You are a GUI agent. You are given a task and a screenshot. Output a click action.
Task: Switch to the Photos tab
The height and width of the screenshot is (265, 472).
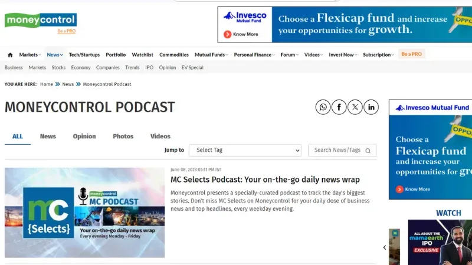(x=123, y=137)
